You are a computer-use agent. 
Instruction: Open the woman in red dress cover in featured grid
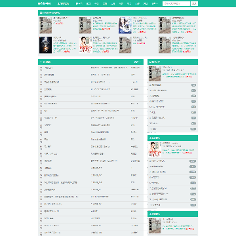coord(85,45)
